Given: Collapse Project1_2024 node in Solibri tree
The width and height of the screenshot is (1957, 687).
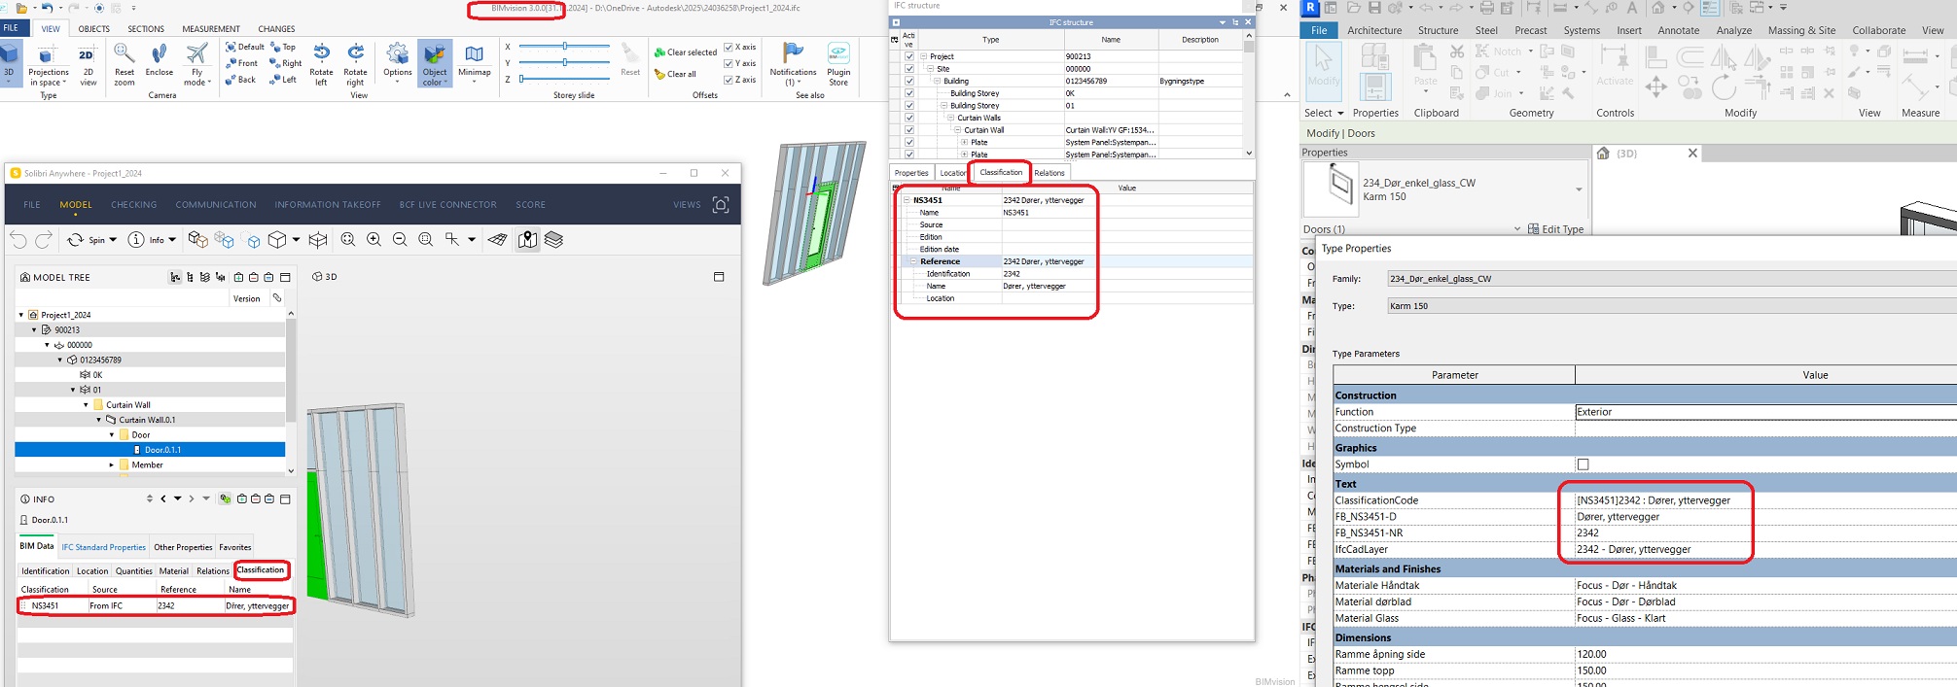Looking at the screenshot, I should coord(21,315).
